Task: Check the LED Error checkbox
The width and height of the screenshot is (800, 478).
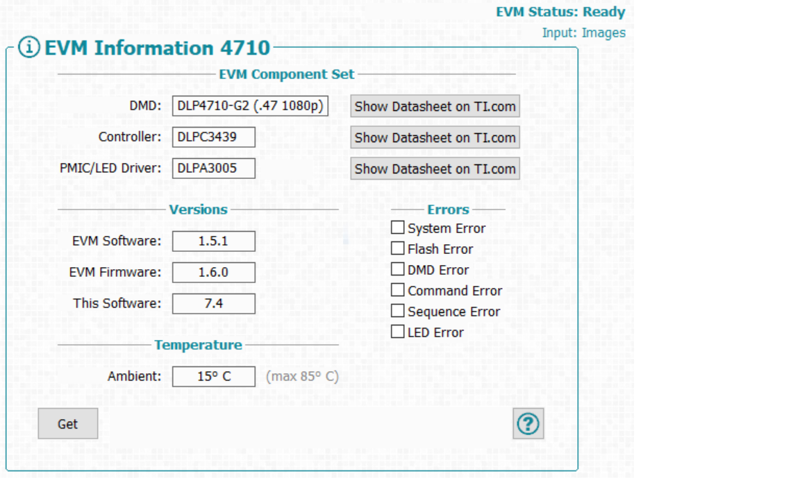Action: tap(397, 332)
